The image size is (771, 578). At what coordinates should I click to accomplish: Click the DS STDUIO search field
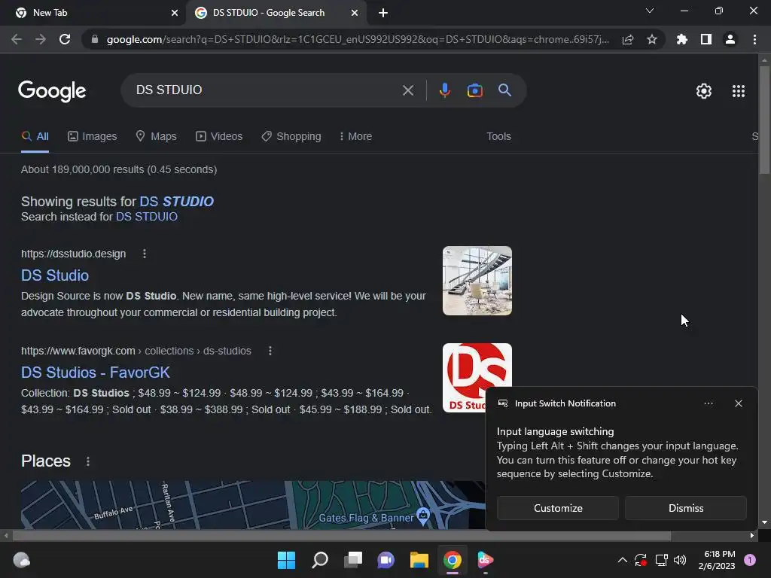266,90
